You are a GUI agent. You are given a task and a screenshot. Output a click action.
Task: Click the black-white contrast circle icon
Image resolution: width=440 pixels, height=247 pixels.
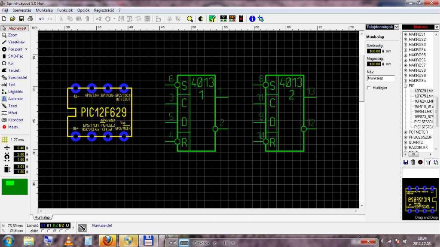(x=201, y=19)
